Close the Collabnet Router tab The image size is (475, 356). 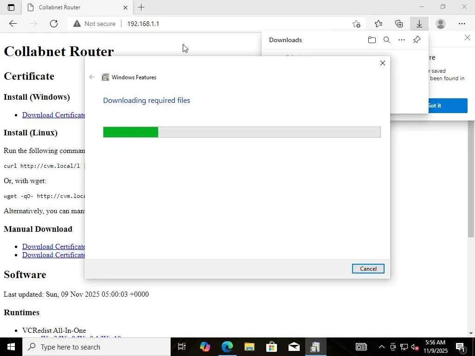click(125, 7)
